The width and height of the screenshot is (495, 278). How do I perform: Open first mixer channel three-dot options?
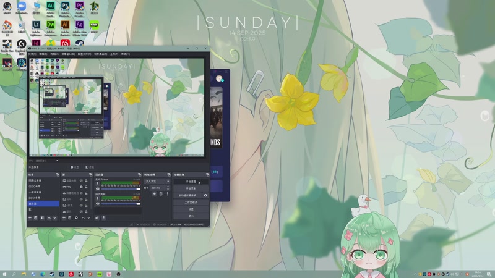(97, 183)
